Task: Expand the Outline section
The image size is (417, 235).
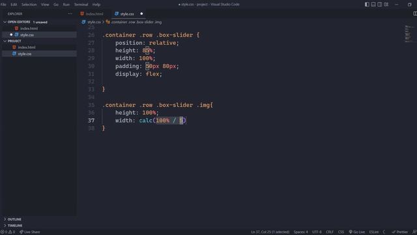Action: pyautogui.click(x=5, y=219)
